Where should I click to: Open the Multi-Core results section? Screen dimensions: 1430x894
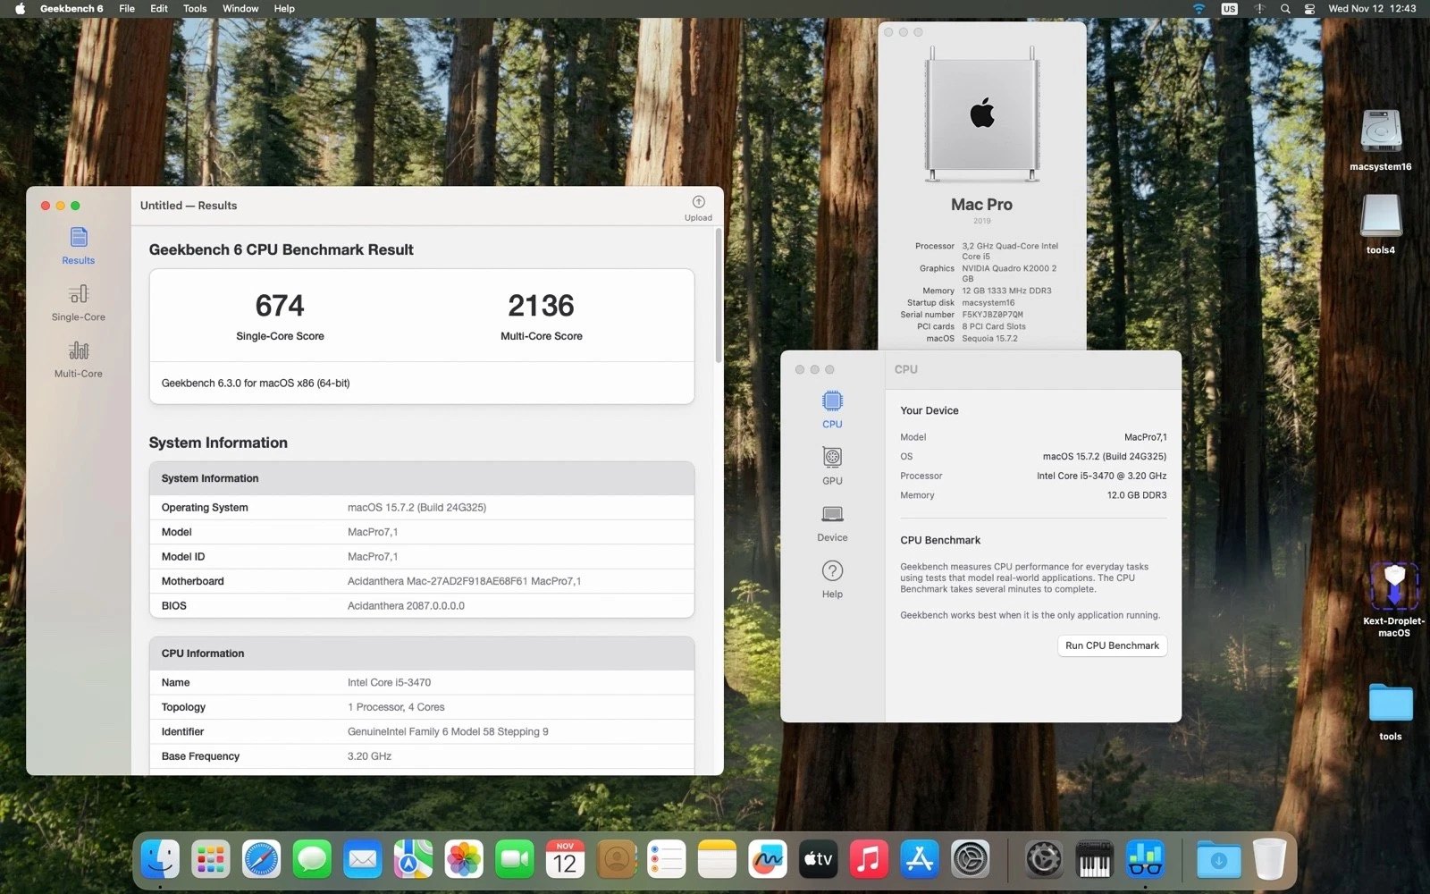pos(78,359)
